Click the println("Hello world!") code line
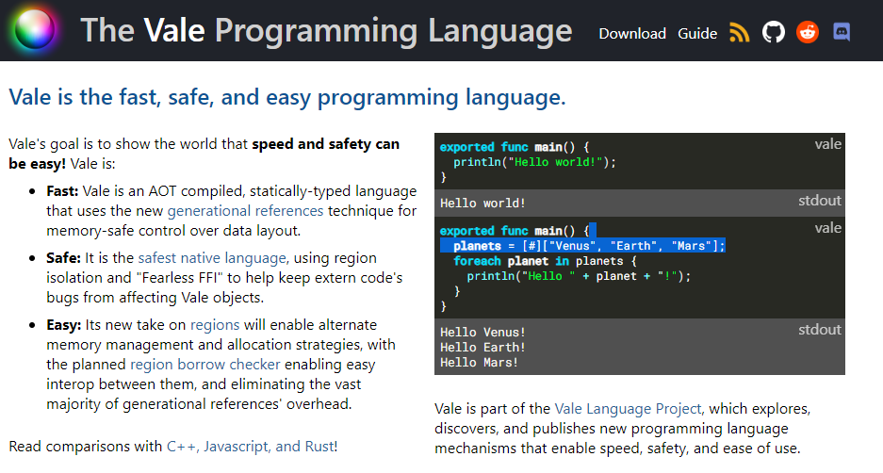The width and height of the screenshot is (883, 473). [534, 162]
